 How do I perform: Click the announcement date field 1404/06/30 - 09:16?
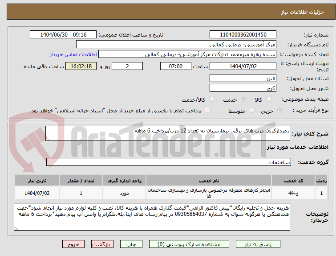(63, 35)
